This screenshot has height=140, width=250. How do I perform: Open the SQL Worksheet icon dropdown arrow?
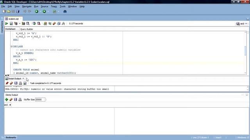tap(58, 12)
